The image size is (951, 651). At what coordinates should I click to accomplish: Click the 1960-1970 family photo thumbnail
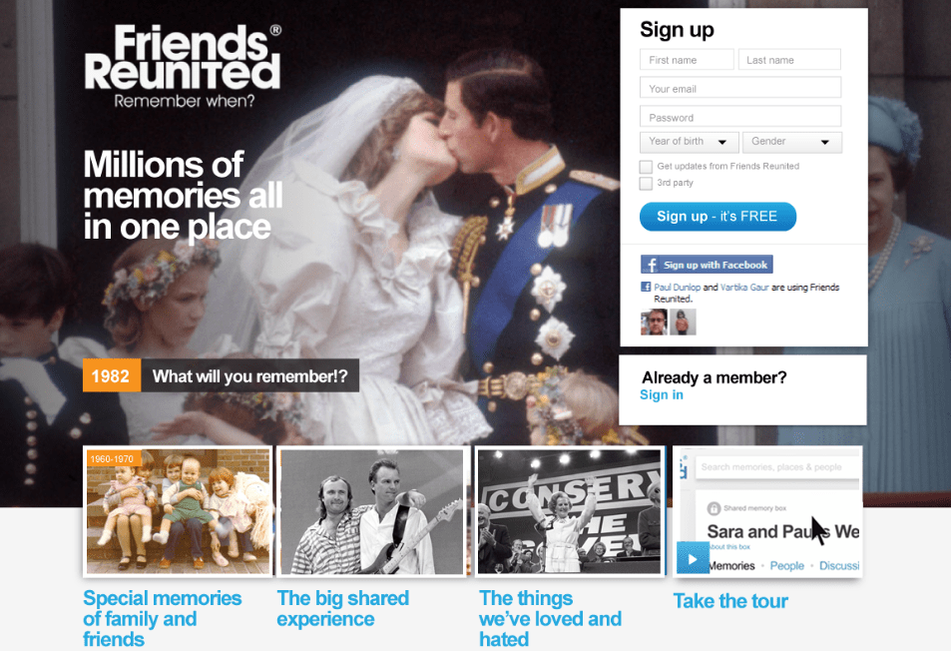point(178,511)
